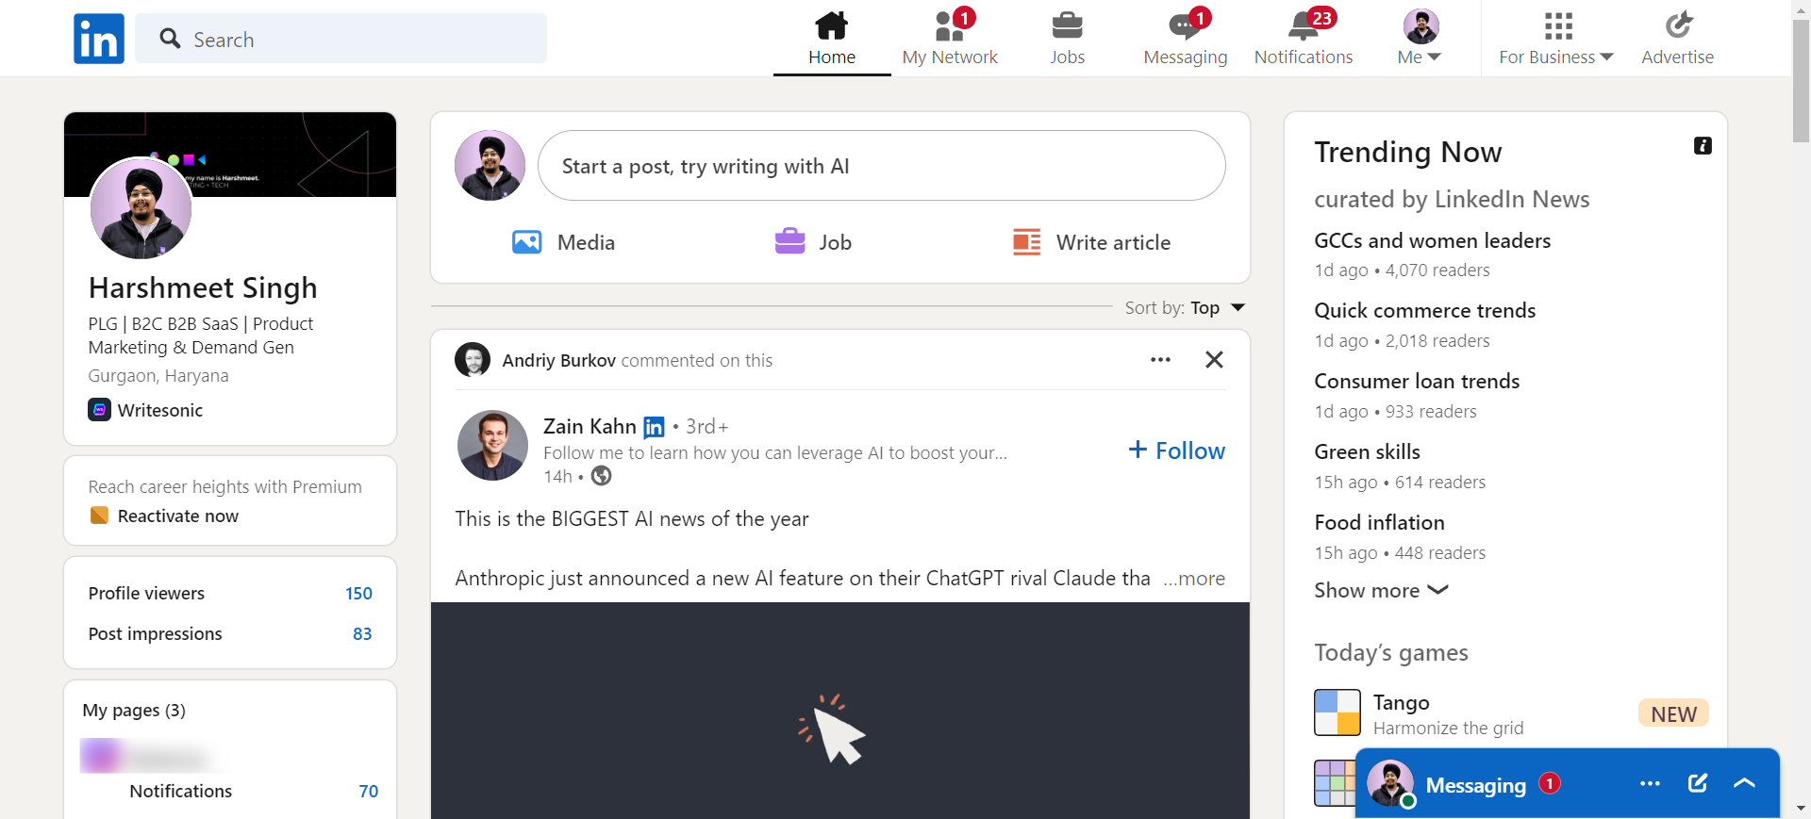Screen dimensions: 1811x819
Task: Click the Media photo icon
Action: pyautogui.click(x=526, y=242)
